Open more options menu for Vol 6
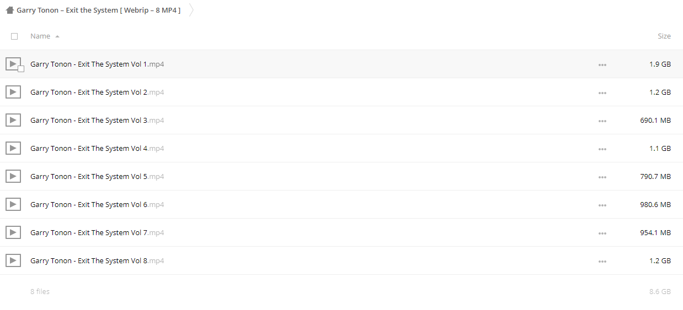 [x=602, y=205]
